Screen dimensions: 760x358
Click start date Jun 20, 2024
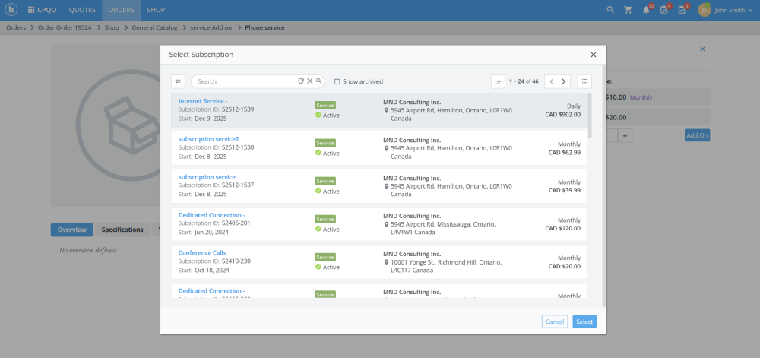pyautogui.click(x=211, y=232)
